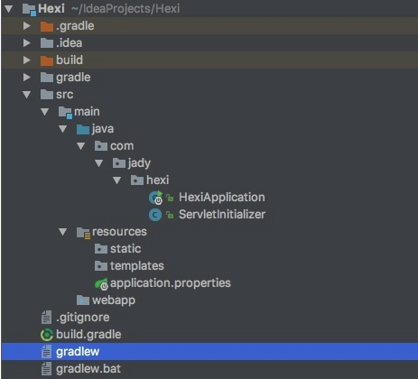Click the .gitignore file icon

point(46,318)
